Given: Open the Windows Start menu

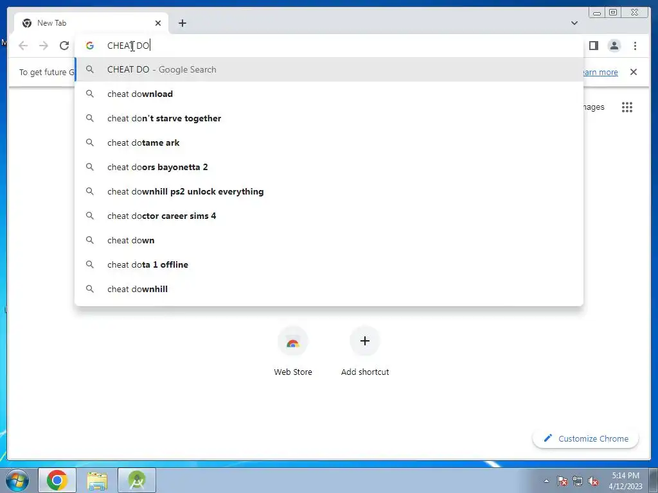Looking at the screenshot, I should pyautogui.click(x=17, y=480).
